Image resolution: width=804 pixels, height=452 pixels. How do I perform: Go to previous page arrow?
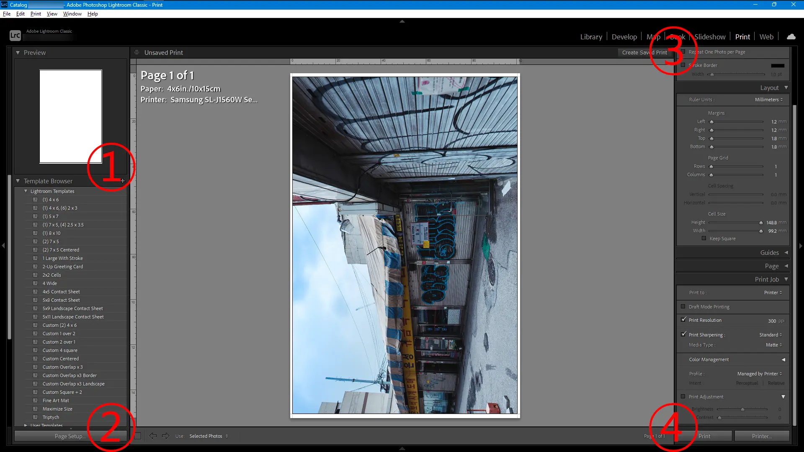click(x=153, y=436)
